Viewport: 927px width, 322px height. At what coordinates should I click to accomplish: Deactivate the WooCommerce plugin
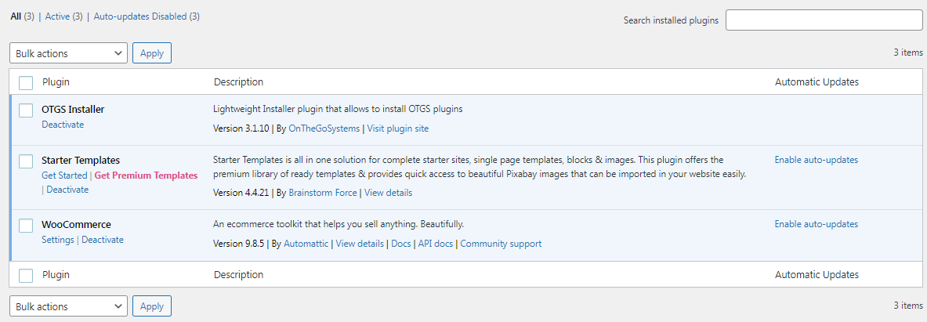(103, 240)
